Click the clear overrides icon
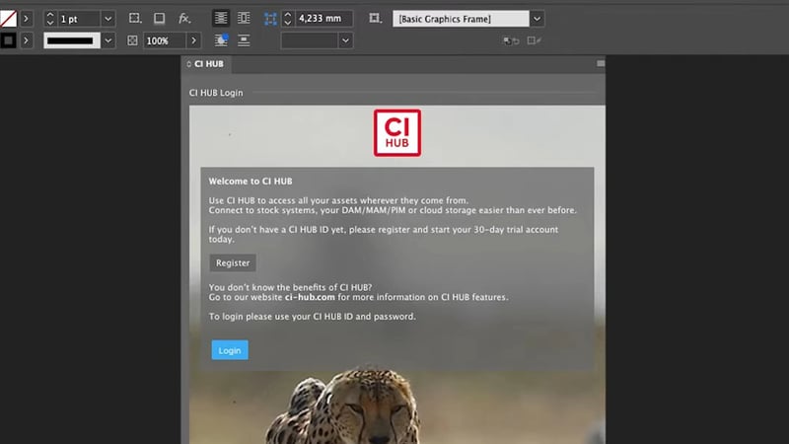789x444 pixels. pos(511,40)
